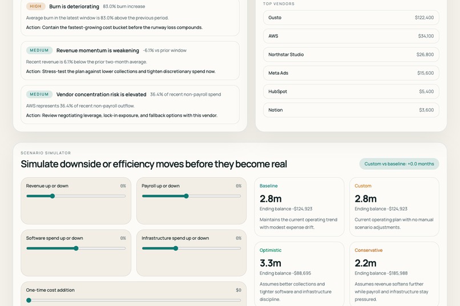Click Conservative 'Ending balance -$185,988' text

click(x=381, y=273)
